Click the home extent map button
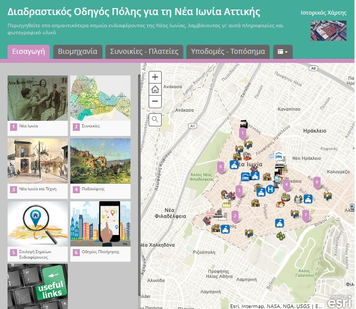The image size is (356, 309). 155,90
